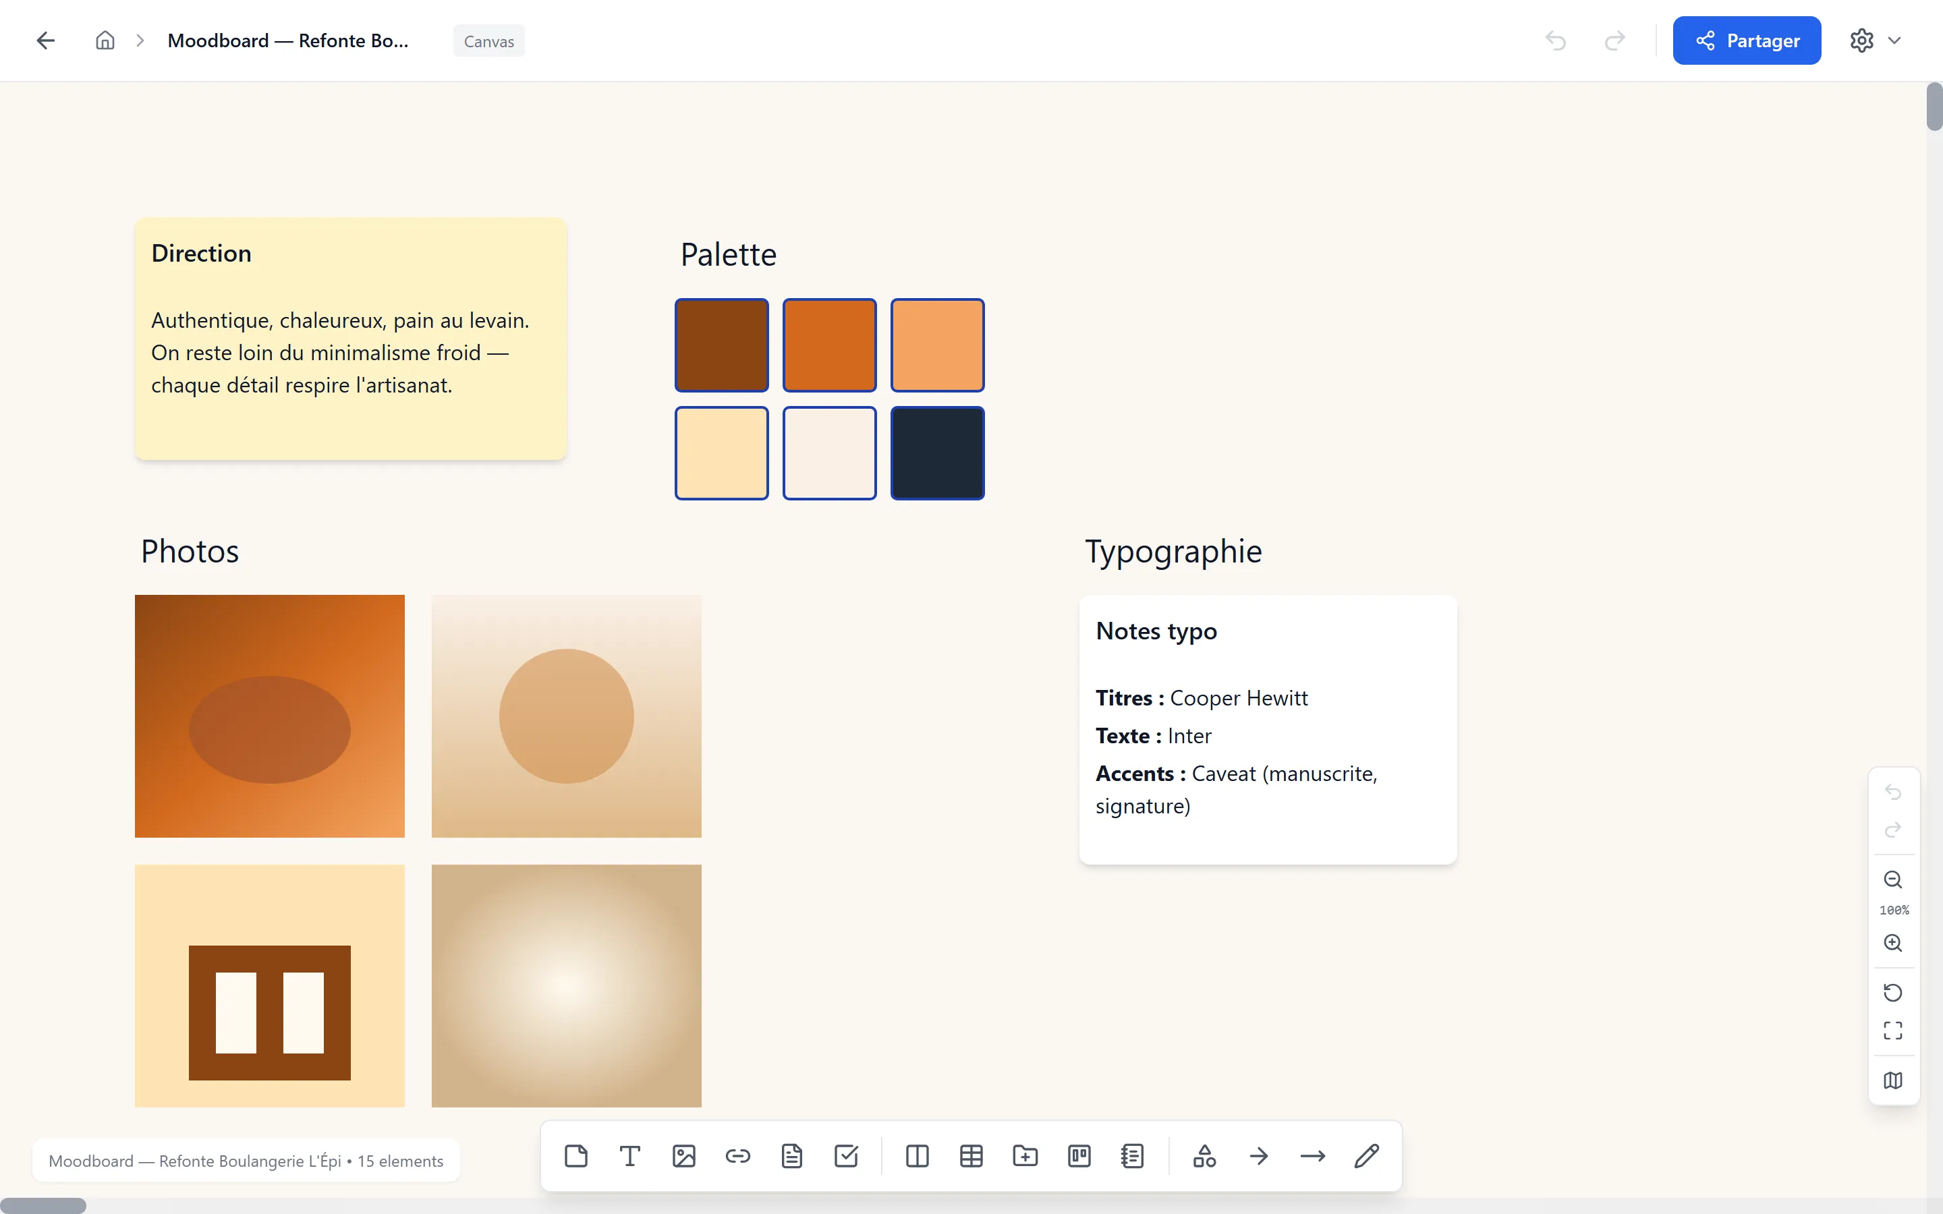
Task: Open the settings gear
Action: [x=1862, y=40]
